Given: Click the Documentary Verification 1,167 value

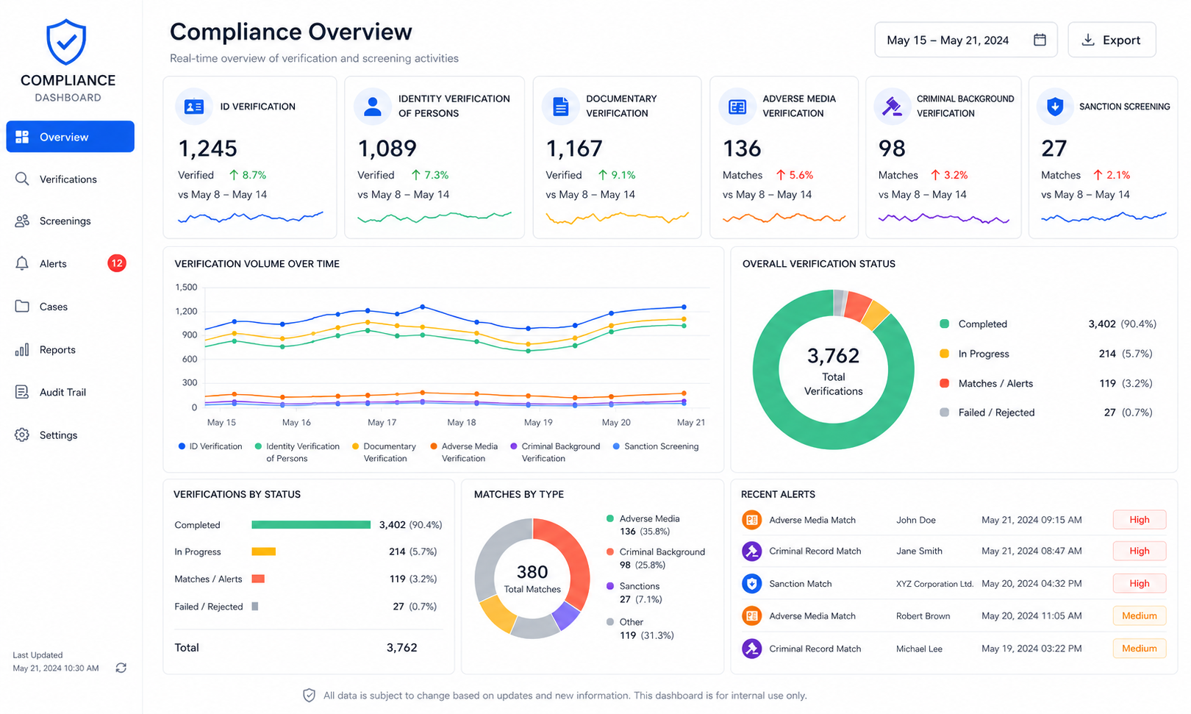Looking at the screenshot, I should tap(574, 149).
